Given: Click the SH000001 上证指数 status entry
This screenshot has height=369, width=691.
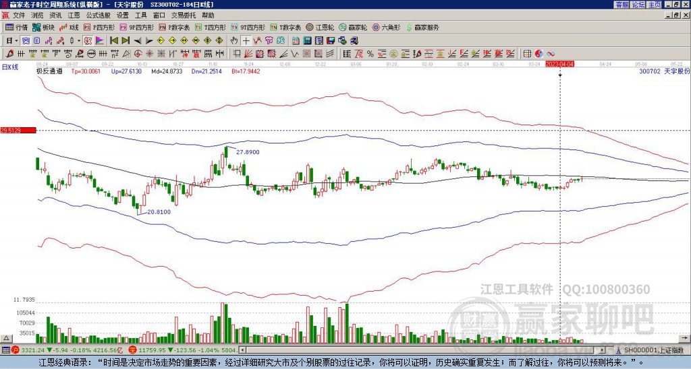Looking at the screenshot, I should (653, 350).
